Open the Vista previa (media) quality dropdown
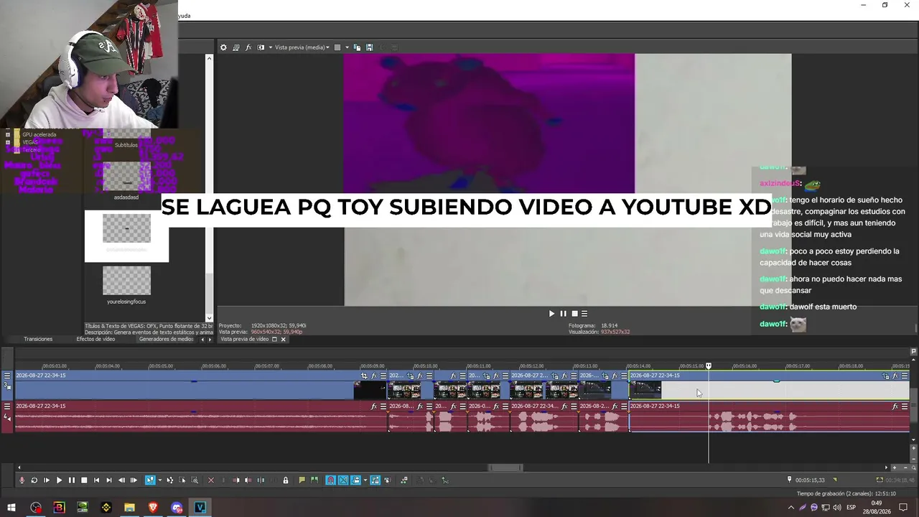This screenshot has height=517, width=919. click(x=302, y=47)
